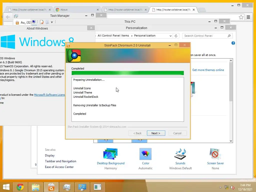Click the Chromium logo in uninstaller header

click(x=74, y=56)
